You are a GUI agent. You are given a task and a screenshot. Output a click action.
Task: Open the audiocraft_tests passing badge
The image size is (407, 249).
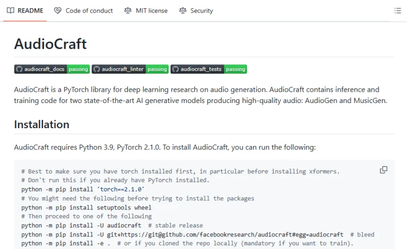point(209,69)
